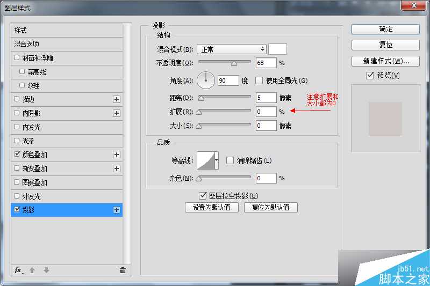Add another 内阴影 effect with plus icon
430x286 pixels.
tap(117, 113)
